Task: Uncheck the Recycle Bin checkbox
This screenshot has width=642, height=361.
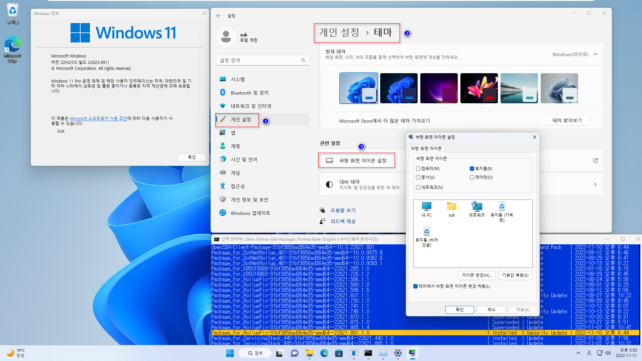Action: click(472, 169)
